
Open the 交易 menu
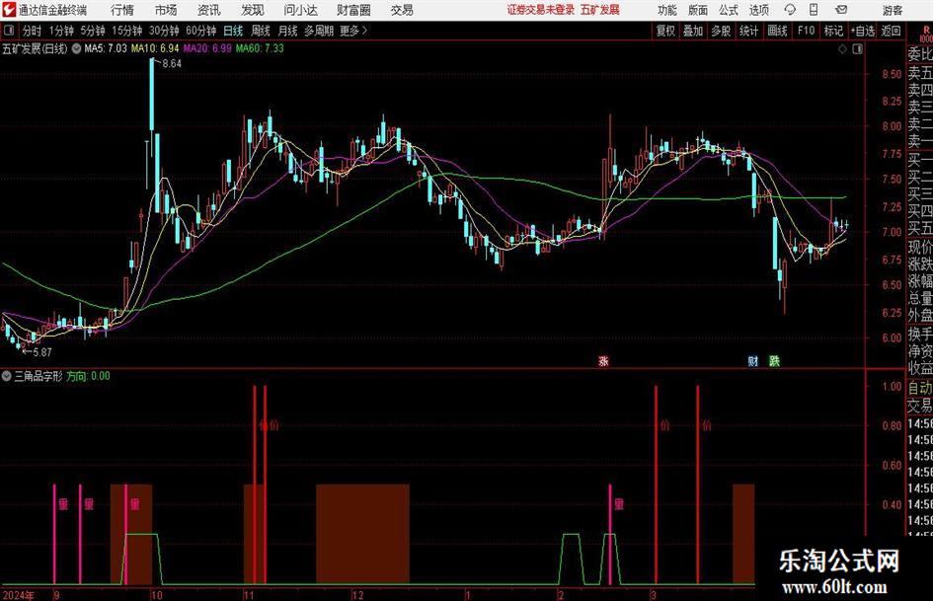click(402, 10)
